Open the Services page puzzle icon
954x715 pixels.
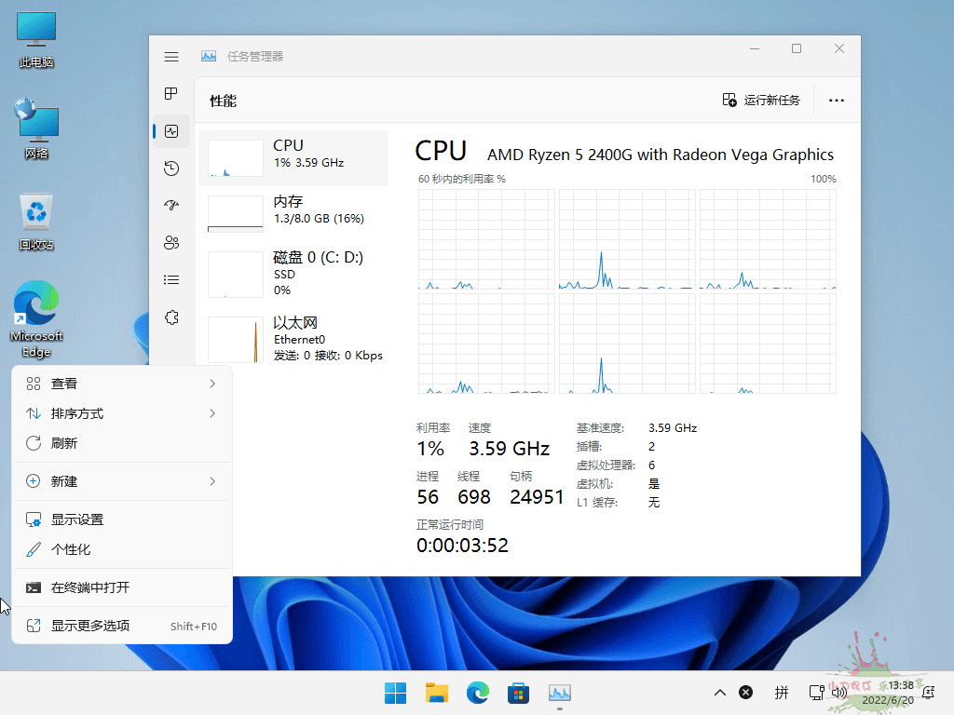pos(171,317)
